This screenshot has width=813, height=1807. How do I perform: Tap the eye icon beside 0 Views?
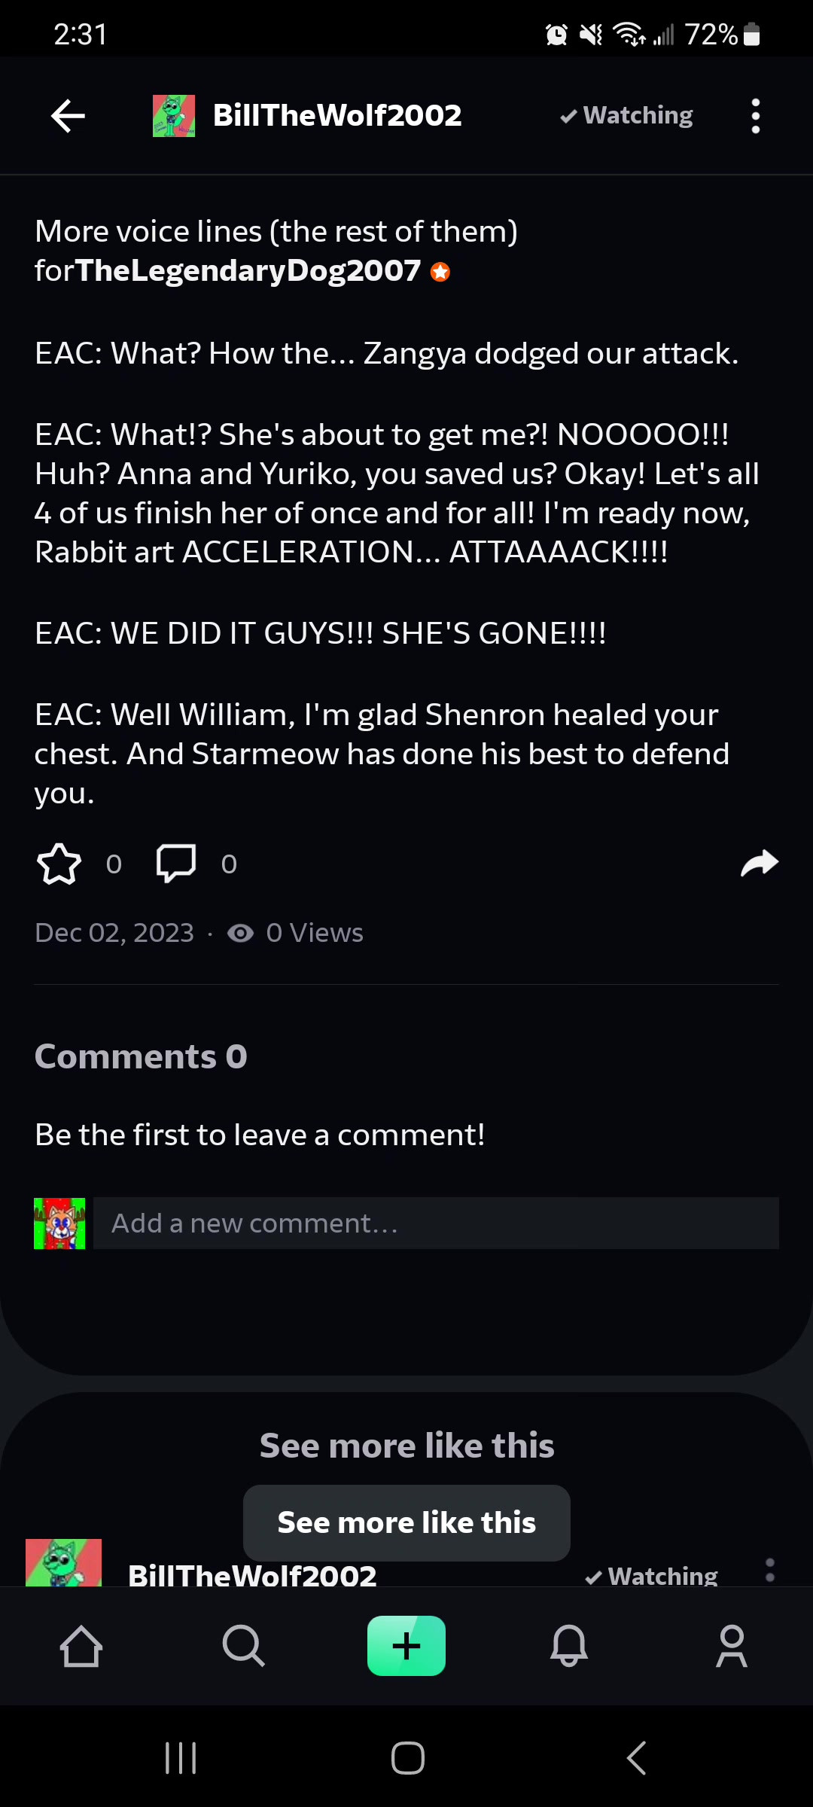(x=241, y=933)
